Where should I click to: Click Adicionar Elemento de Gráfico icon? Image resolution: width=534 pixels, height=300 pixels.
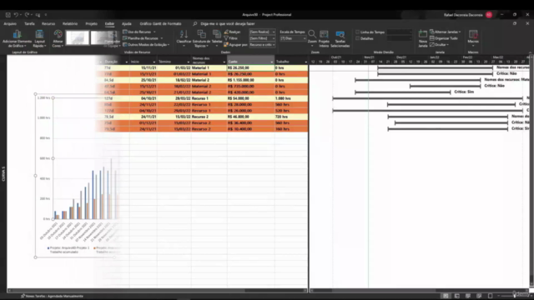[17, 34]
